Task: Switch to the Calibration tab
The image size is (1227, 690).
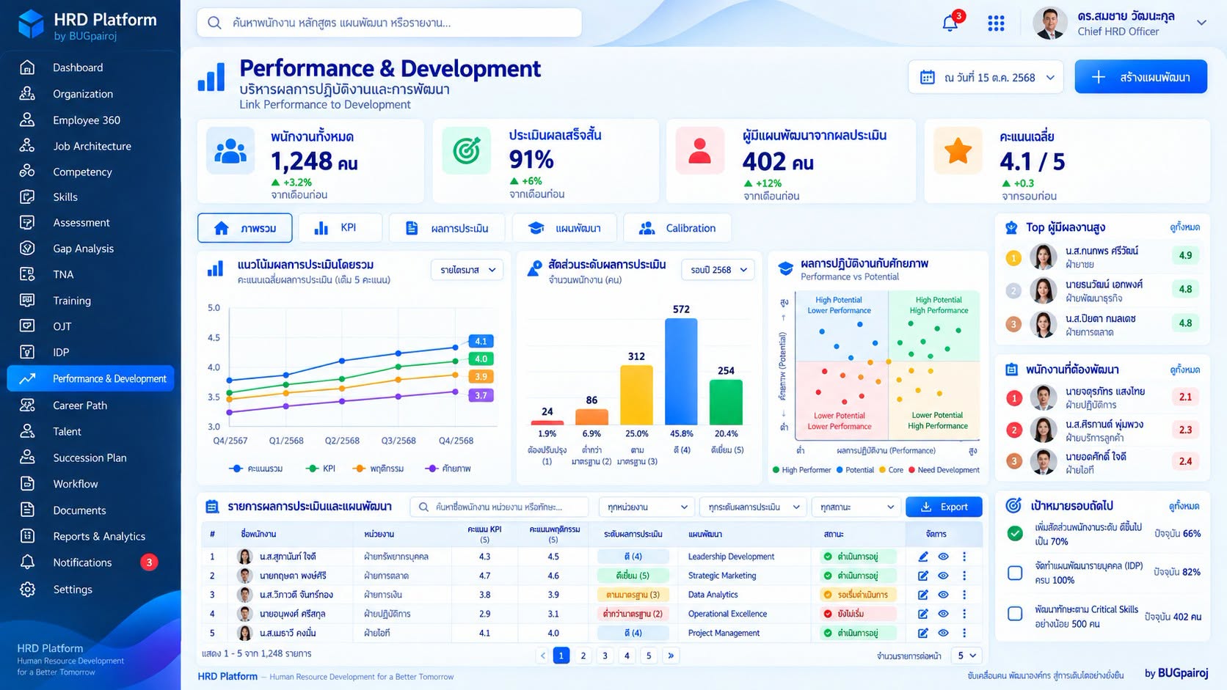Action: pos(677,228)
